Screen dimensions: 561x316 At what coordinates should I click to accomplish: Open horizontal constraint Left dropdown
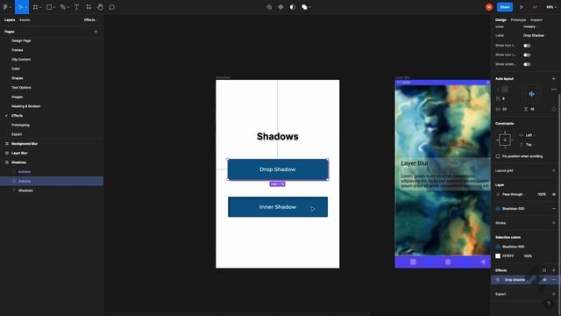(x=529, y=135)
